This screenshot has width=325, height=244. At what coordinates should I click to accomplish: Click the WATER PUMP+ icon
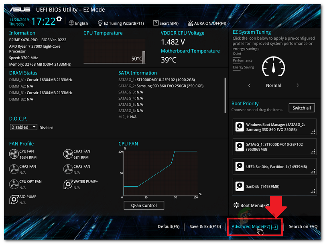(68, 184)
